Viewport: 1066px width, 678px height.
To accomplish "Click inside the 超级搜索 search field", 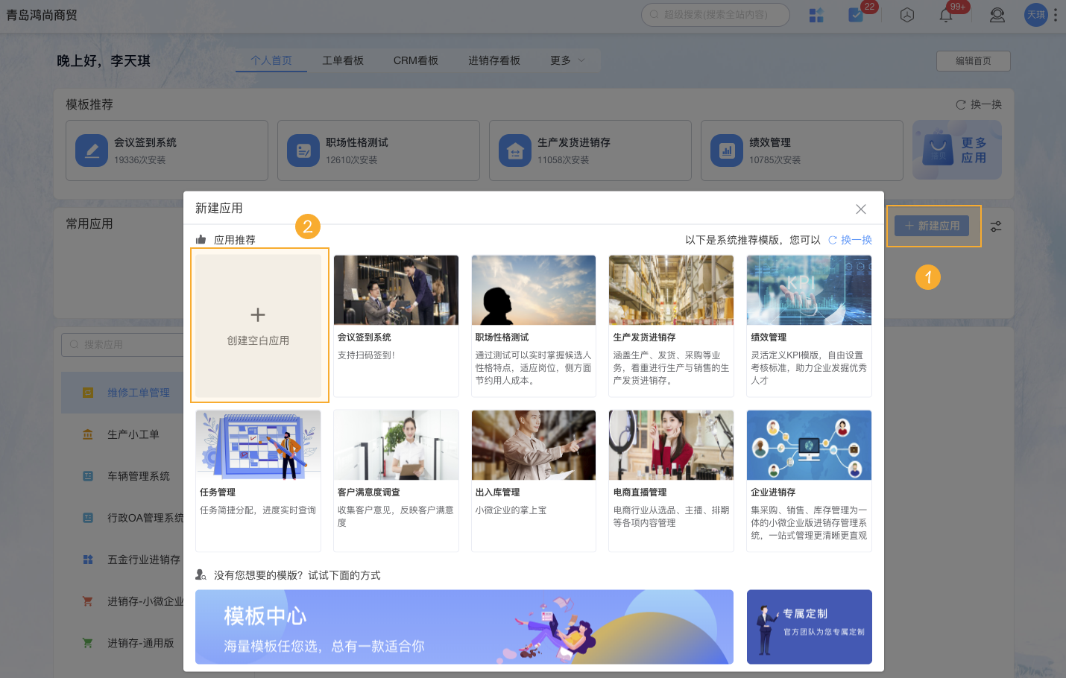I will (715, 15).
